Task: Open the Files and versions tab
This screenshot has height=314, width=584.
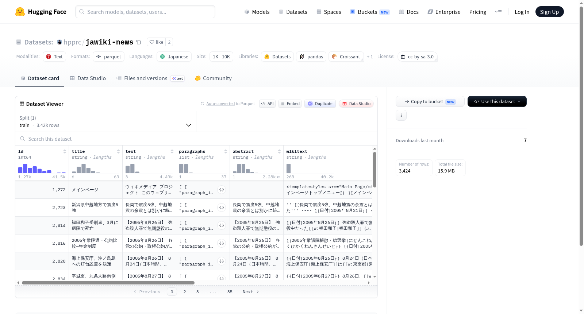Action: tap(150, 78)
